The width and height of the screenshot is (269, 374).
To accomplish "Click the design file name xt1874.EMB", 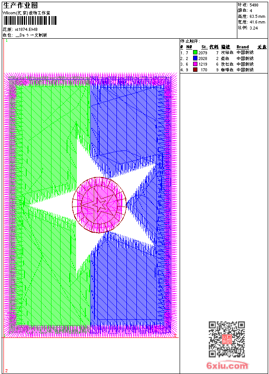I will click(x=26, y=29).
